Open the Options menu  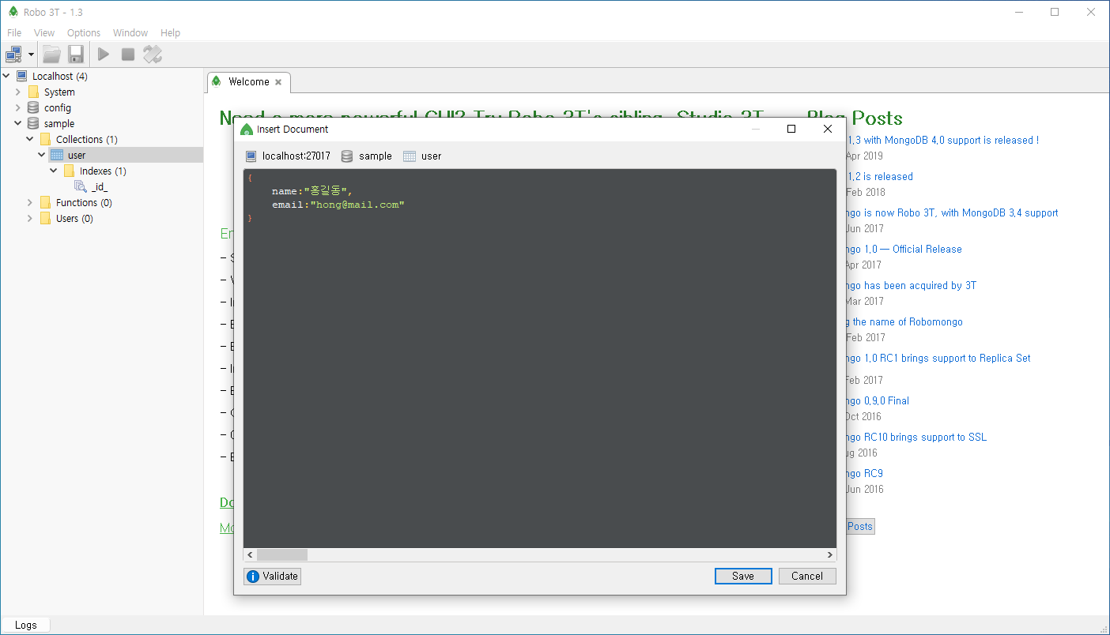(x=84, y=32)
